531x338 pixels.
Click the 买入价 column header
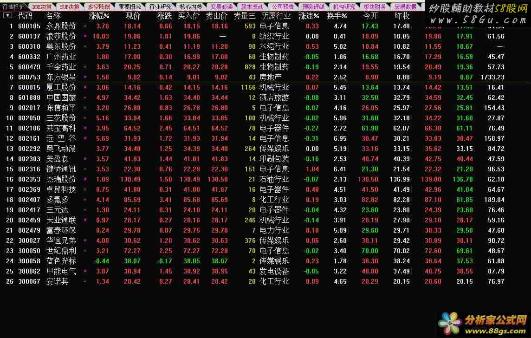point(188,16)
